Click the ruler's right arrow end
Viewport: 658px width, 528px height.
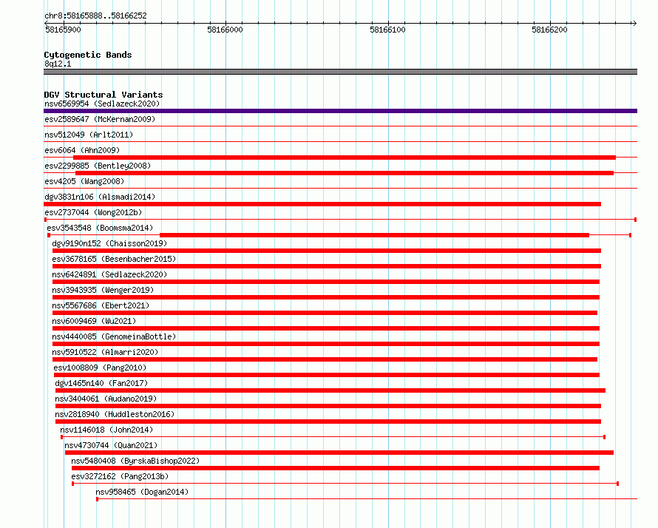pyautogui.click(x=634, y=23)
